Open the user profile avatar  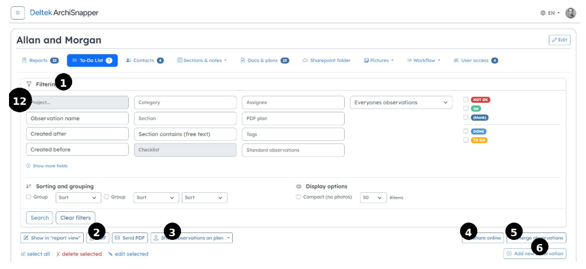(571, 13)
